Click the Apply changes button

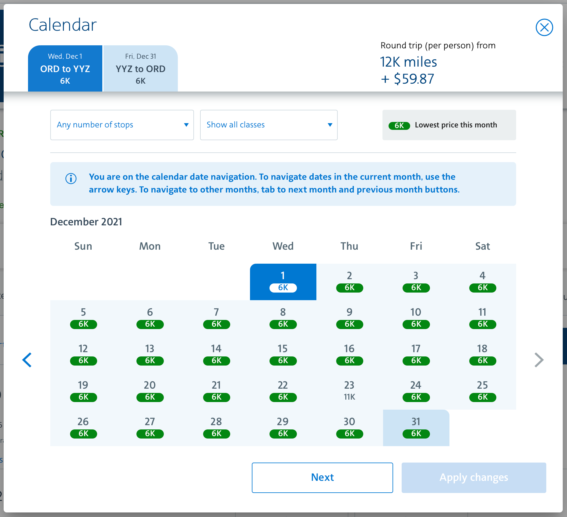click(474, 478)
